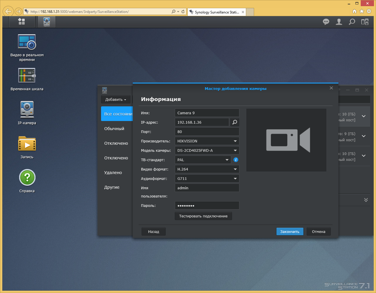Open the Добавить dropdown button
The height and width of the screenshot is (293, 376).
(116, 99)
